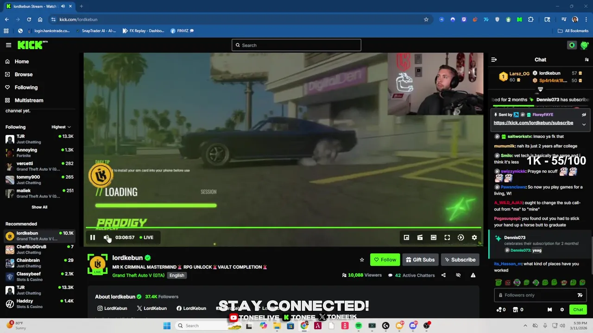593x333 pixels.
Task: Open Classybeef Slots & Casino channel
Action: 39,277
